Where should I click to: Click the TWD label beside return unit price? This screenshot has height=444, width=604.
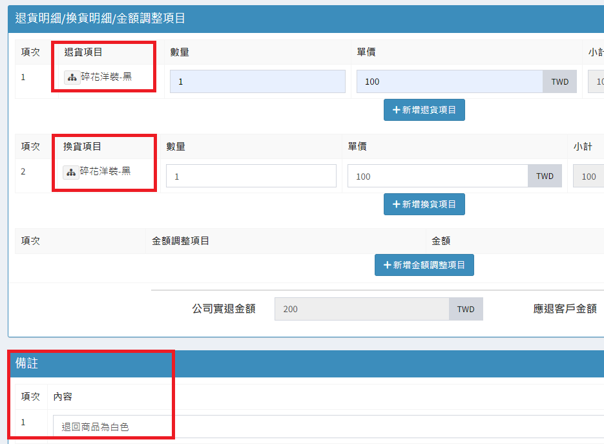559,81
